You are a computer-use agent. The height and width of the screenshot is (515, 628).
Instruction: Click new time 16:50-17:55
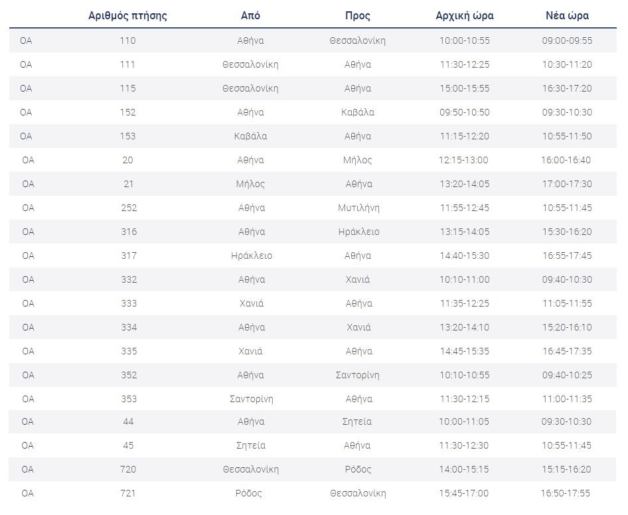tap(567, 493)
